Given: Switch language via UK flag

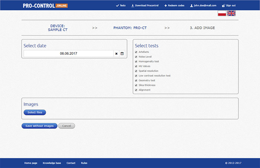Looking at the screenshot, I should (x=231, y=13).
